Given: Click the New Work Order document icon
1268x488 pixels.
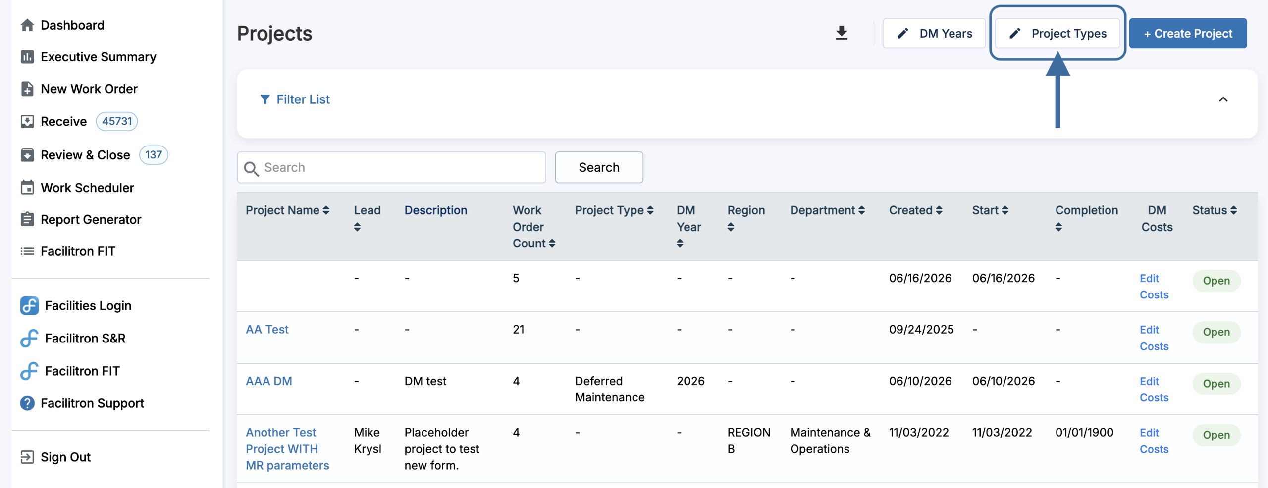Looking at the screenshot, I should point(27,89).
